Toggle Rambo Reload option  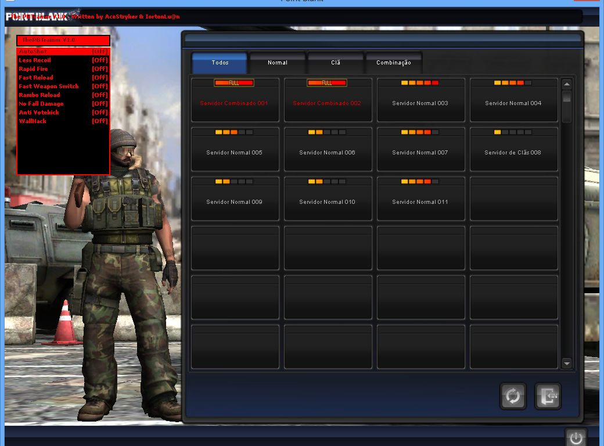tap(63, 95)
